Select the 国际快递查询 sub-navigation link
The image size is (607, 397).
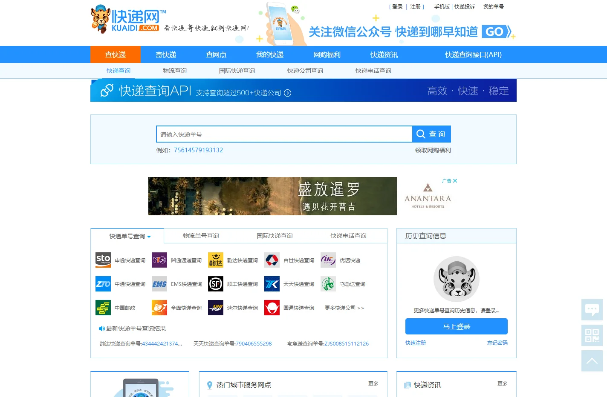click(237, 71)
